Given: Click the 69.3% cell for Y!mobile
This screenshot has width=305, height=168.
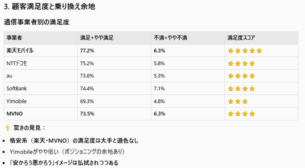Looking at the screenshot, I should tap(87, 101).
